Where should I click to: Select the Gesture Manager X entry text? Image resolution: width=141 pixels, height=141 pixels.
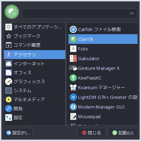click(99, 68)
